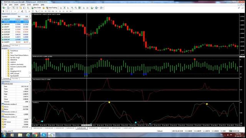
Task: Click the New Chart toolbar icon
Action: pos(3,8)
